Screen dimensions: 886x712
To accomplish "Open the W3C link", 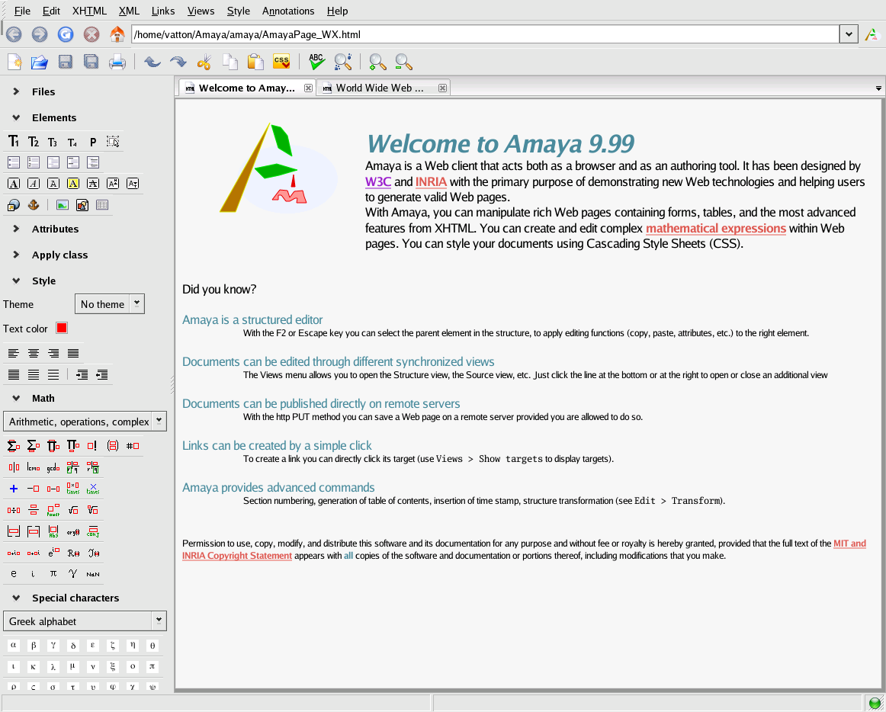I will pyautogui.click(x=378, y=182).
